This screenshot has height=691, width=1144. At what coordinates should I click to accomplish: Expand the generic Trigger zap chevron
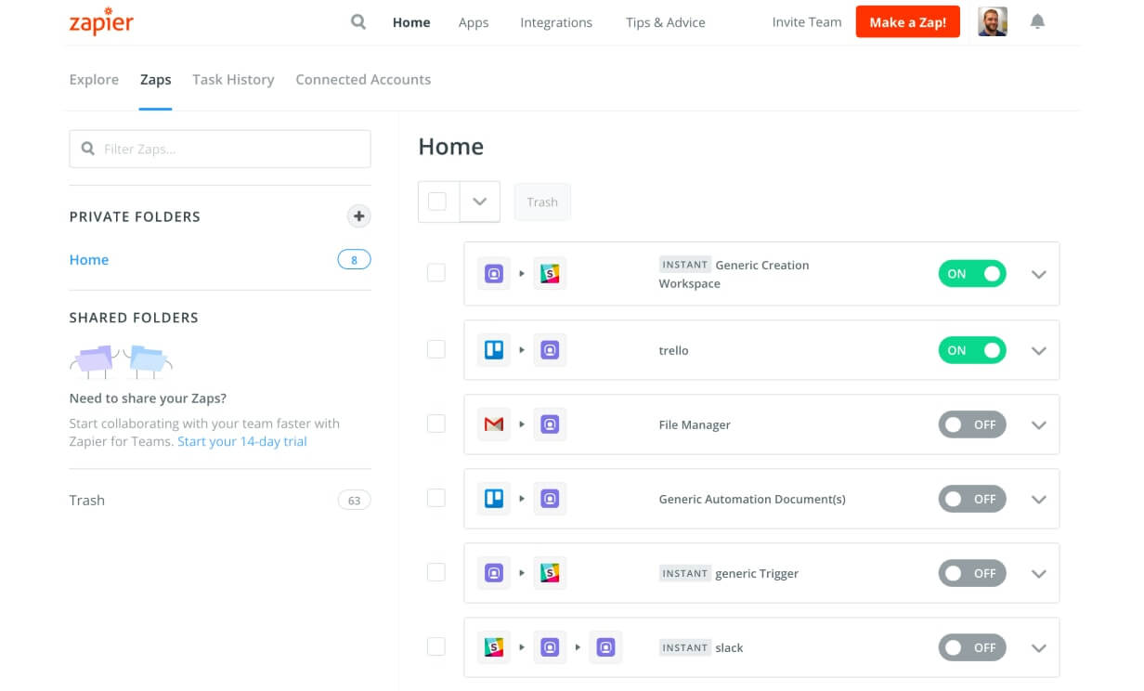pyautogui.click(x=1039, y=574)
